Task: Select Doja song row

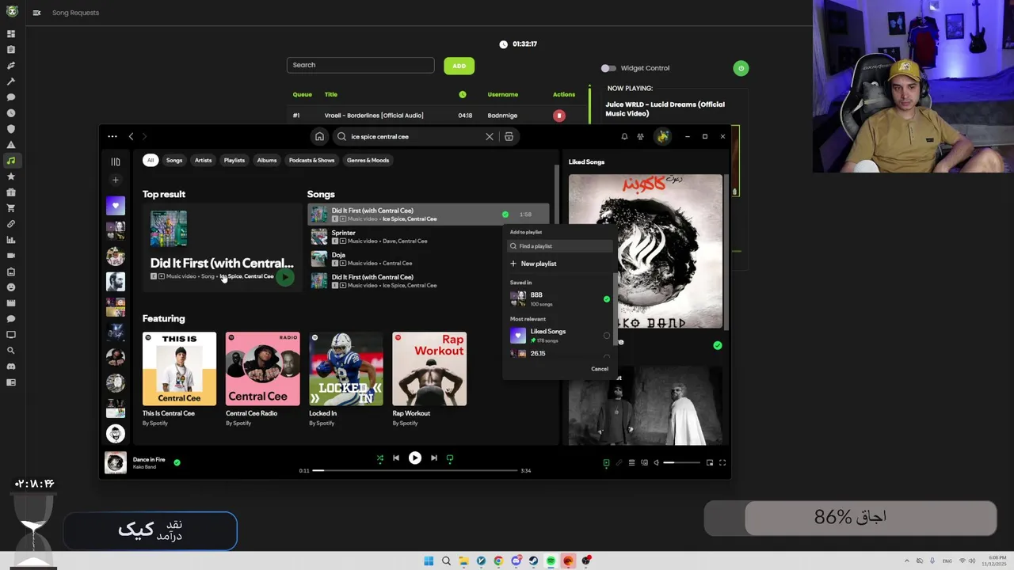Action: coord(428,259)
